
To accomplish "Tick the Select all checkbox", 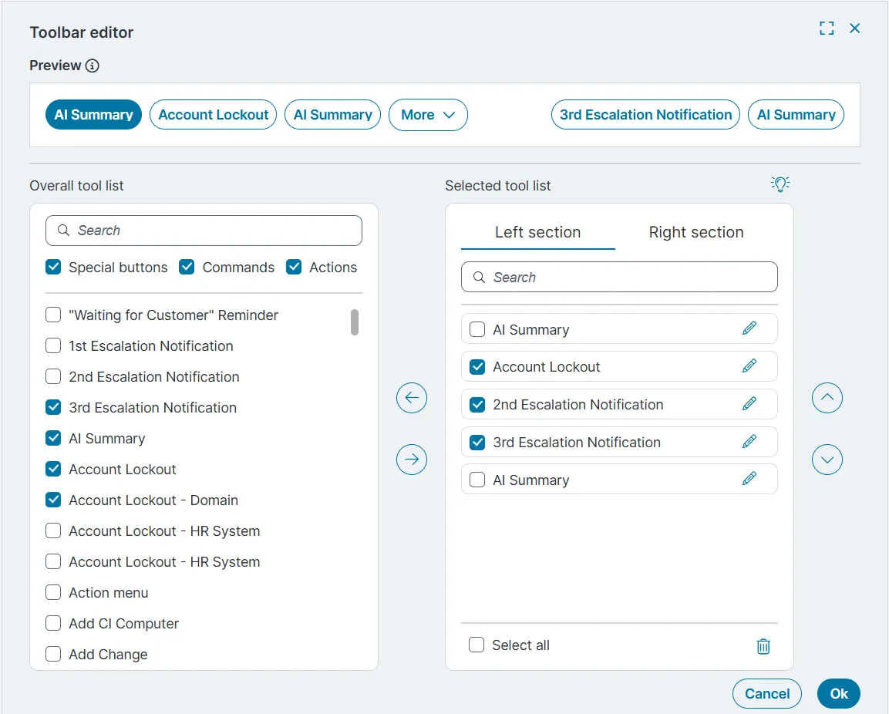I will 476,645.
